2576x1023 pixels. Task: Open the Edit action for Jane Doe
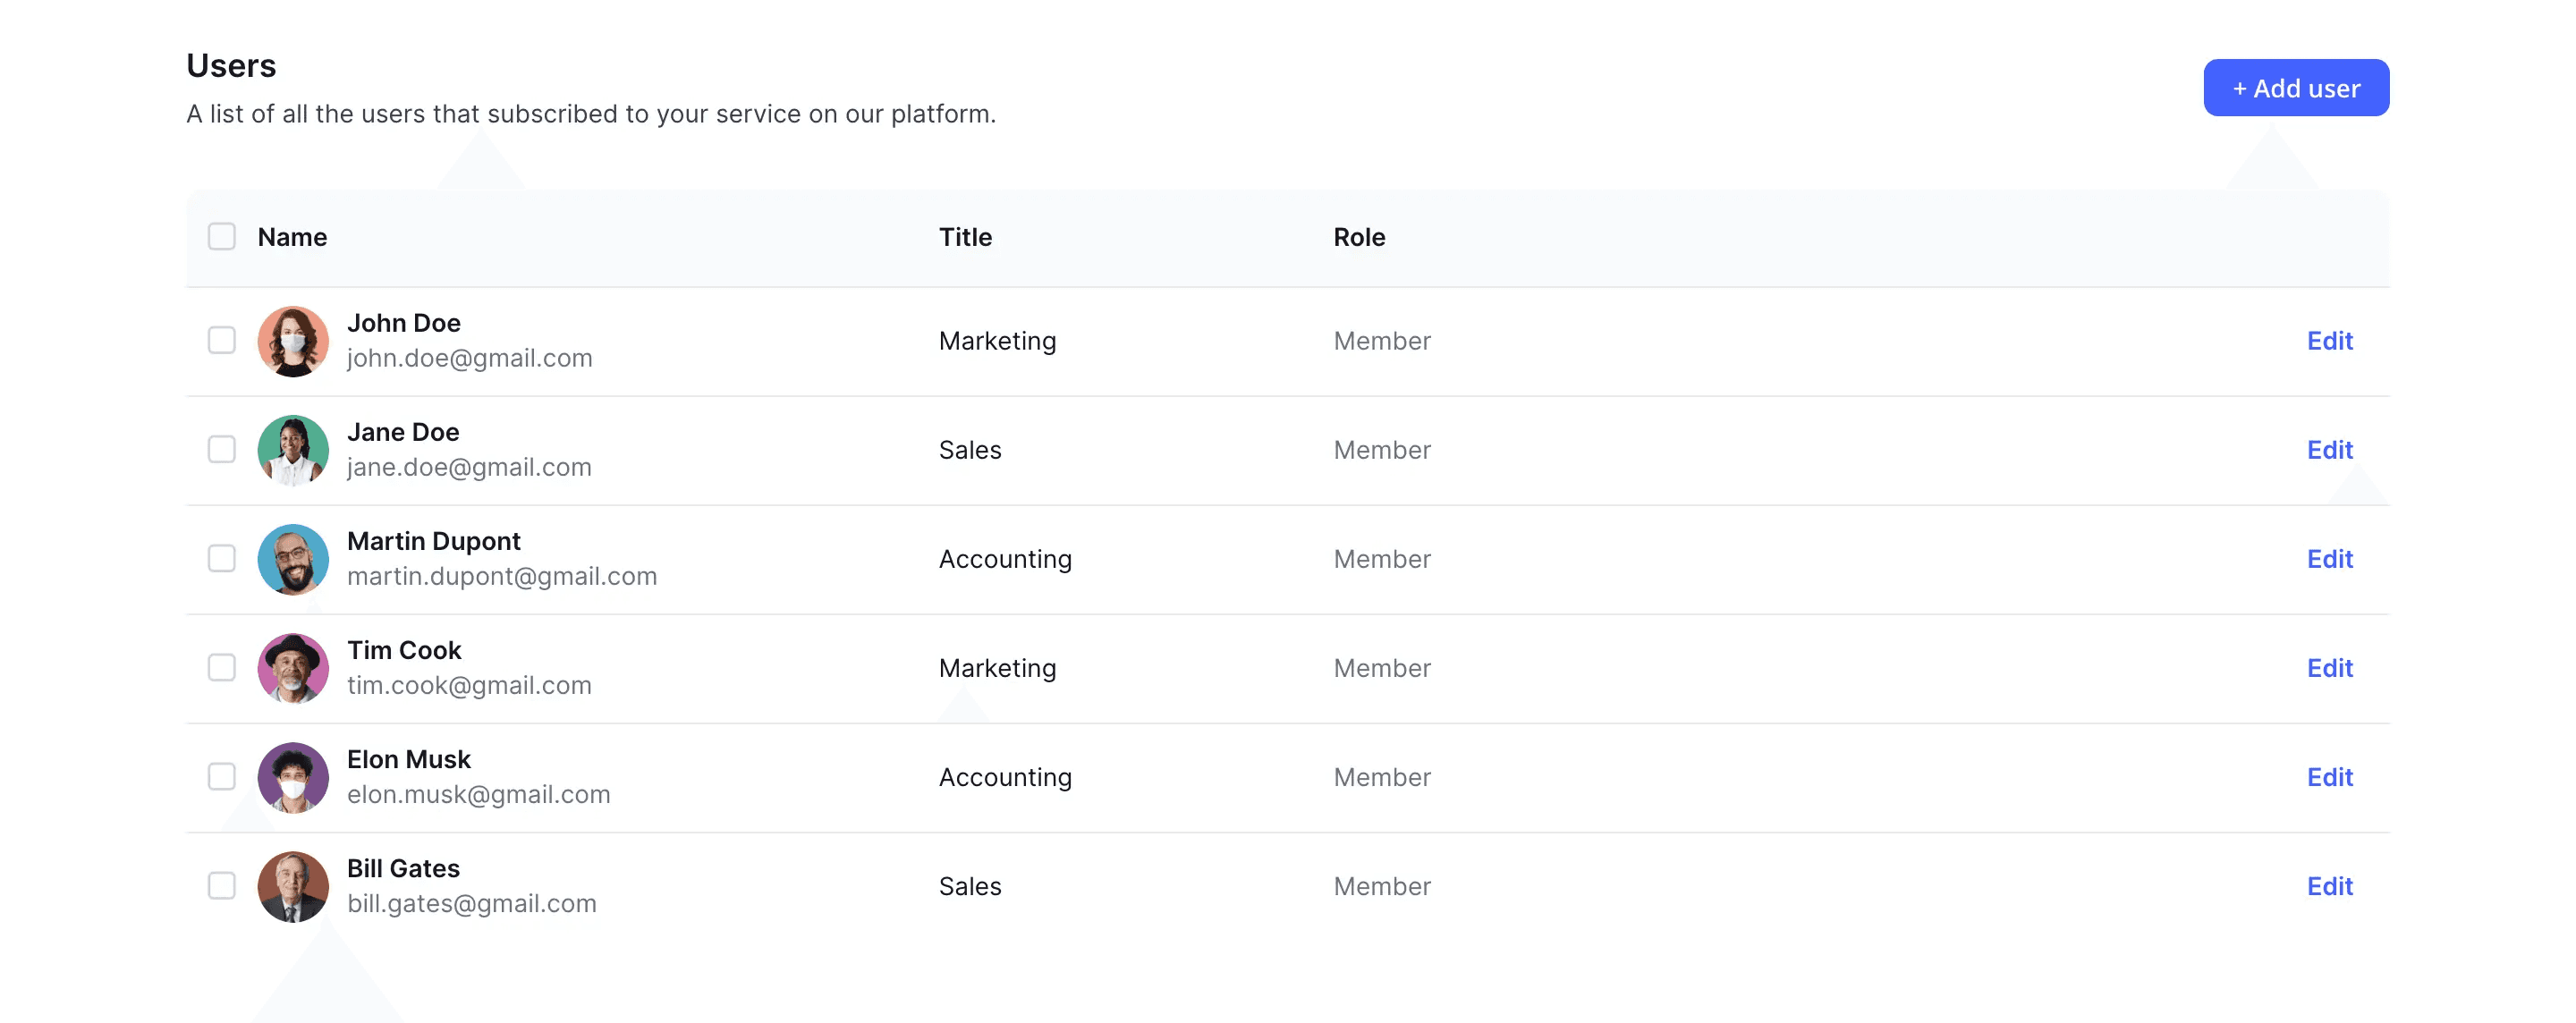(x=2330, y=450)
